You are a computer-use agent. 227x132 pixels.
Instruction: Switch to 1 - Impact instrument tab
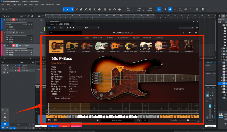click(51, 24)
